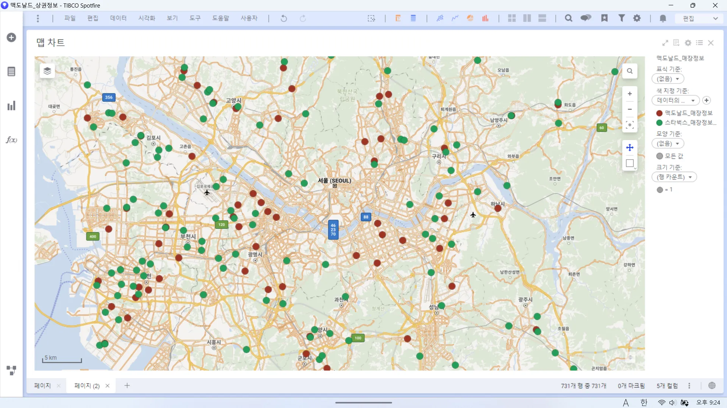Select the pan tool on map

click(630, 147)
